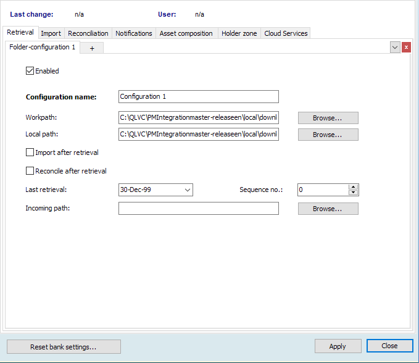The image size is (419, 363).
Task: Close the folder configuration with red X
Action: pos(406,48)
